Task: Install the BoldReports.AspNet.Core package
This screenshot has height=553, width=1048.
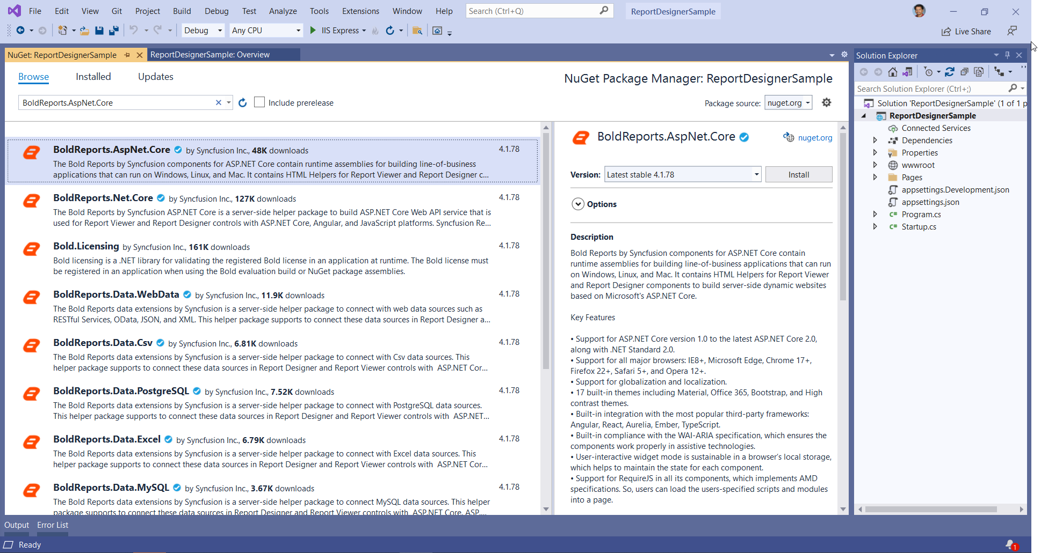Action: pos(799,174)
